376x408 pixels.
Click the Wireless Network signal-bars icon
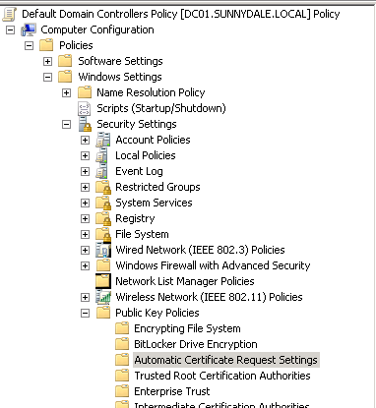[103, 297]
